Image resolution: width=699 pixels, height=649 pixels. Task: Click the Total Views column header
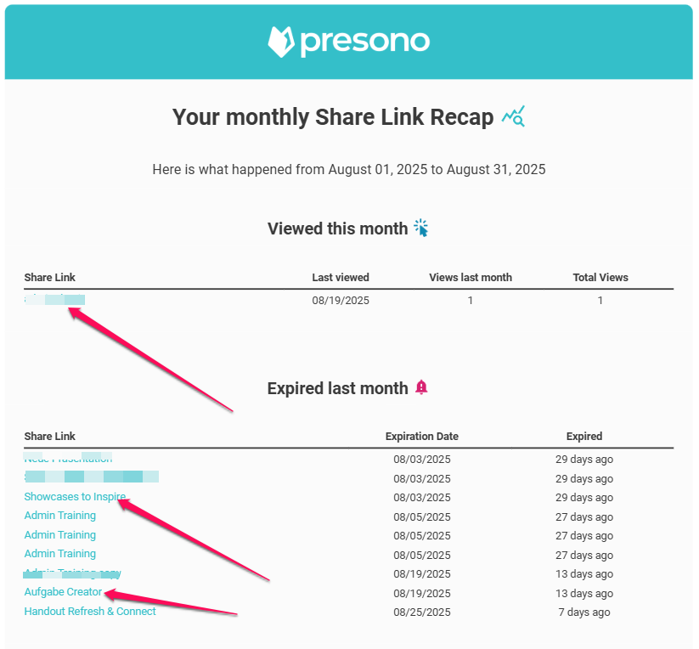click(600, 277)
